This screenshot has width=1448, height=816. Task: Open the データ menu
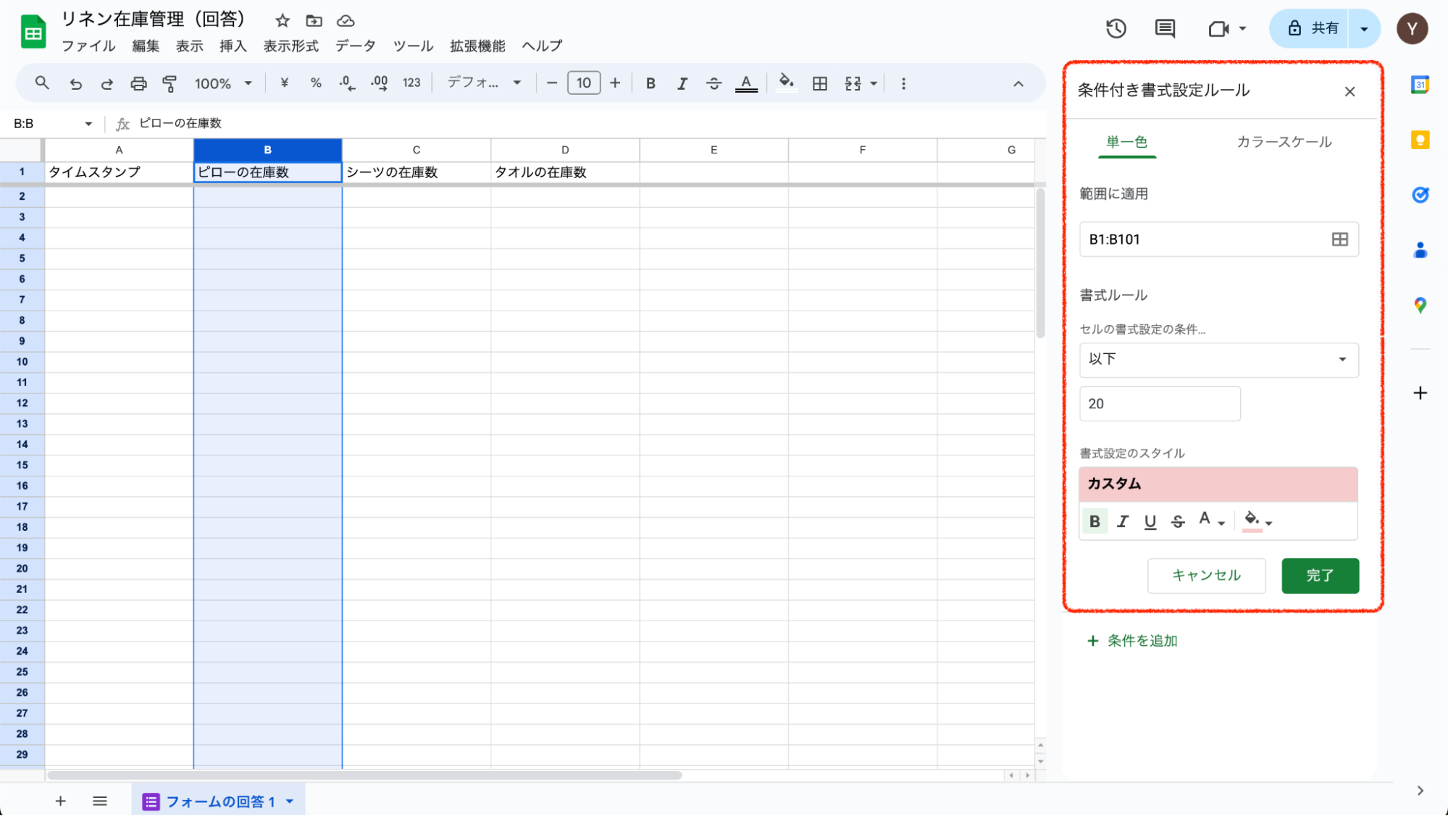pos(355,46)
